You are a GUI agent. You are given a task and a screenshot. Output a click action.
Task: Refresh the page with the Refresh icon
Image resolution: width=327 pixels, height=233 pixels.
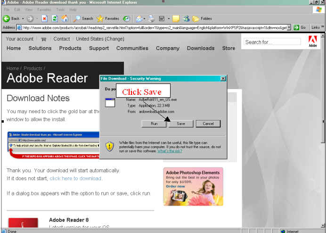pos(54,19)
